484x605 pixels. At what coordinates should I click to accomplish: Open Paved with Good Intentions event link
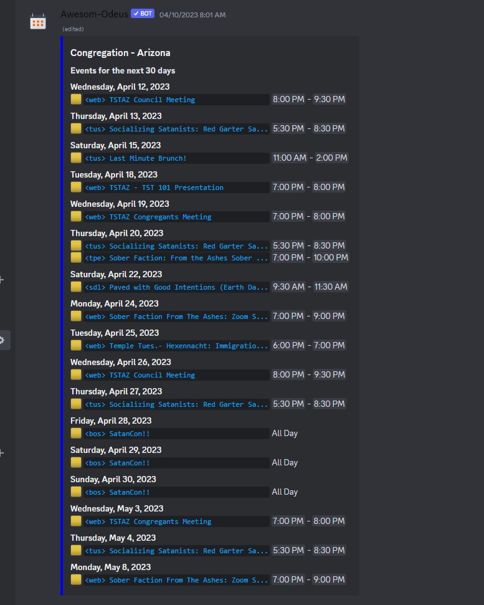tap(176, 287)
